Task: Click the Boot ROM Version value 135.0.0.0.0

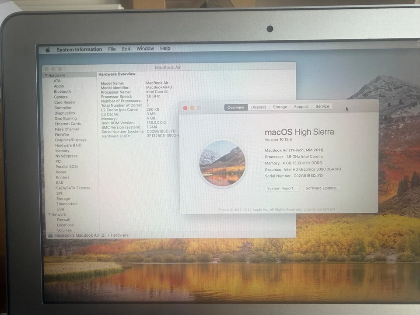Action: click(x=156, y=122)
